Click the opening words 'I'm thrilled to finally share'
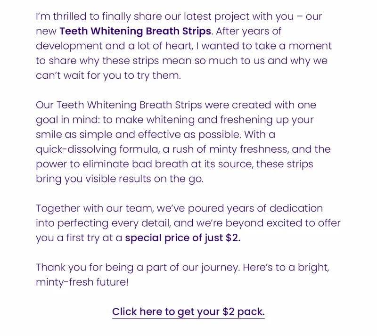 click(99, 16)
